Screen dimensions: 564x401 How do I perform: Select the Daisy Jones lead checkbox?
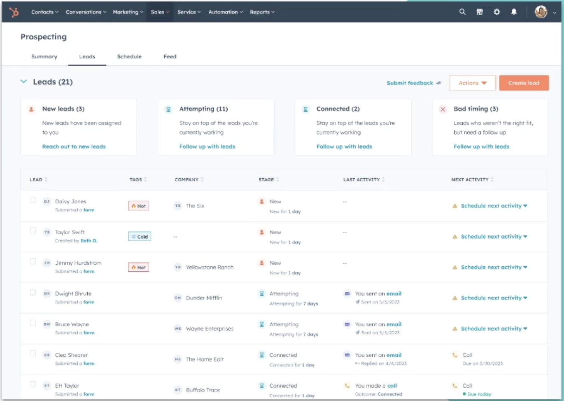[x=33, y=200]
